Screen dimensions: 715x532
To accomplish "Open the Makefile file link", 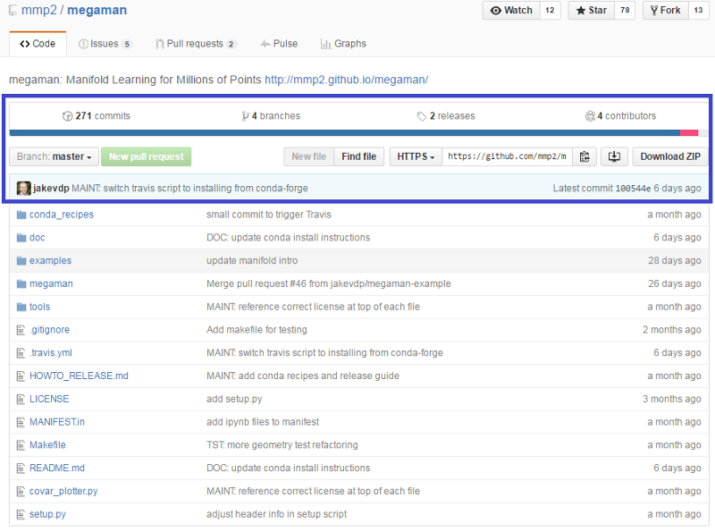I will tap(47, 445).
